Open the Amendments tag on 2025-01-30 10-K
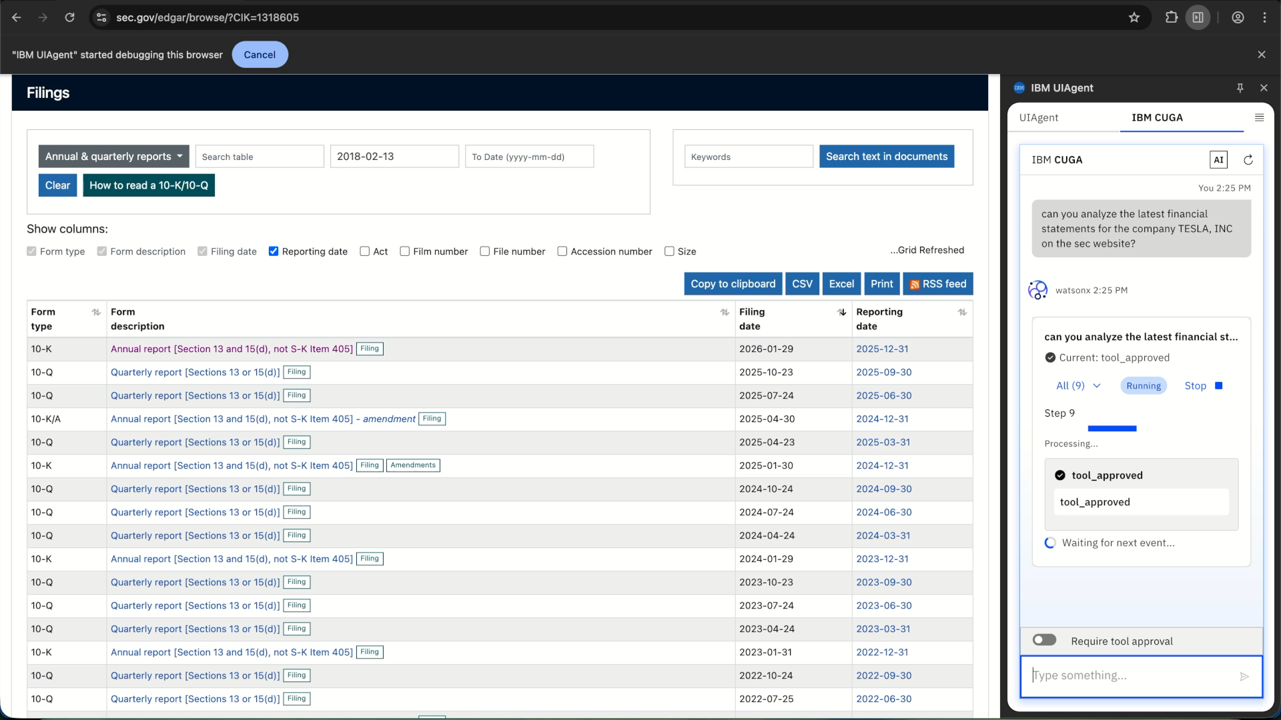This screenshot has width=1281, height=720. [x=413, y=465]
